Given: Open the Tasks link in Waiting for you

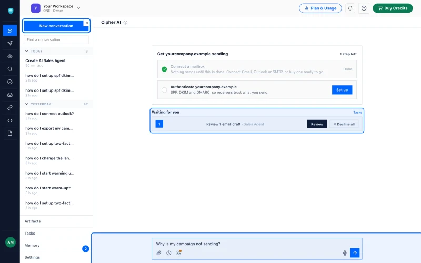Looking at the screenshot, I should [x=357, y=112].
